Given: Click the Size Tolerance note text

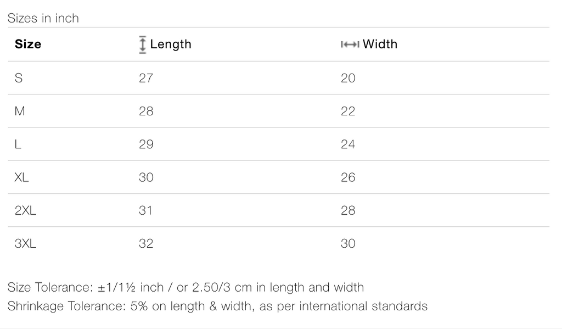Looking at the screenshot, I should click(x=186, y=287).
